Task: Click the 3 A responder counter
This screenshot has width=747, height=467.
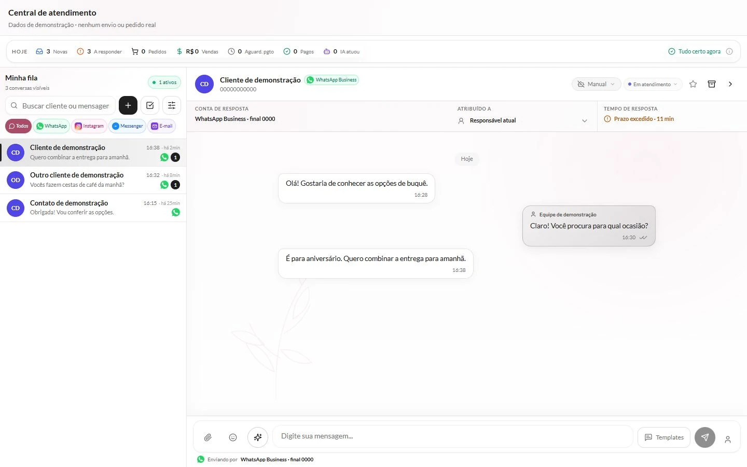Action: point(99,51)
